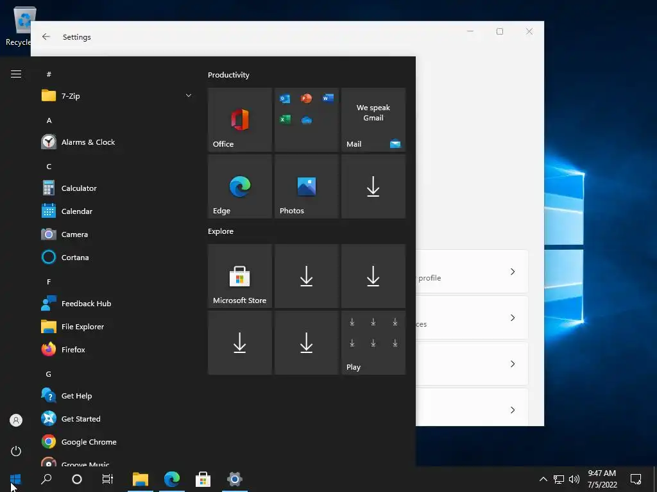The image size is (657, 492).
Task: Click the letter F group header
Action: point(49,282)
